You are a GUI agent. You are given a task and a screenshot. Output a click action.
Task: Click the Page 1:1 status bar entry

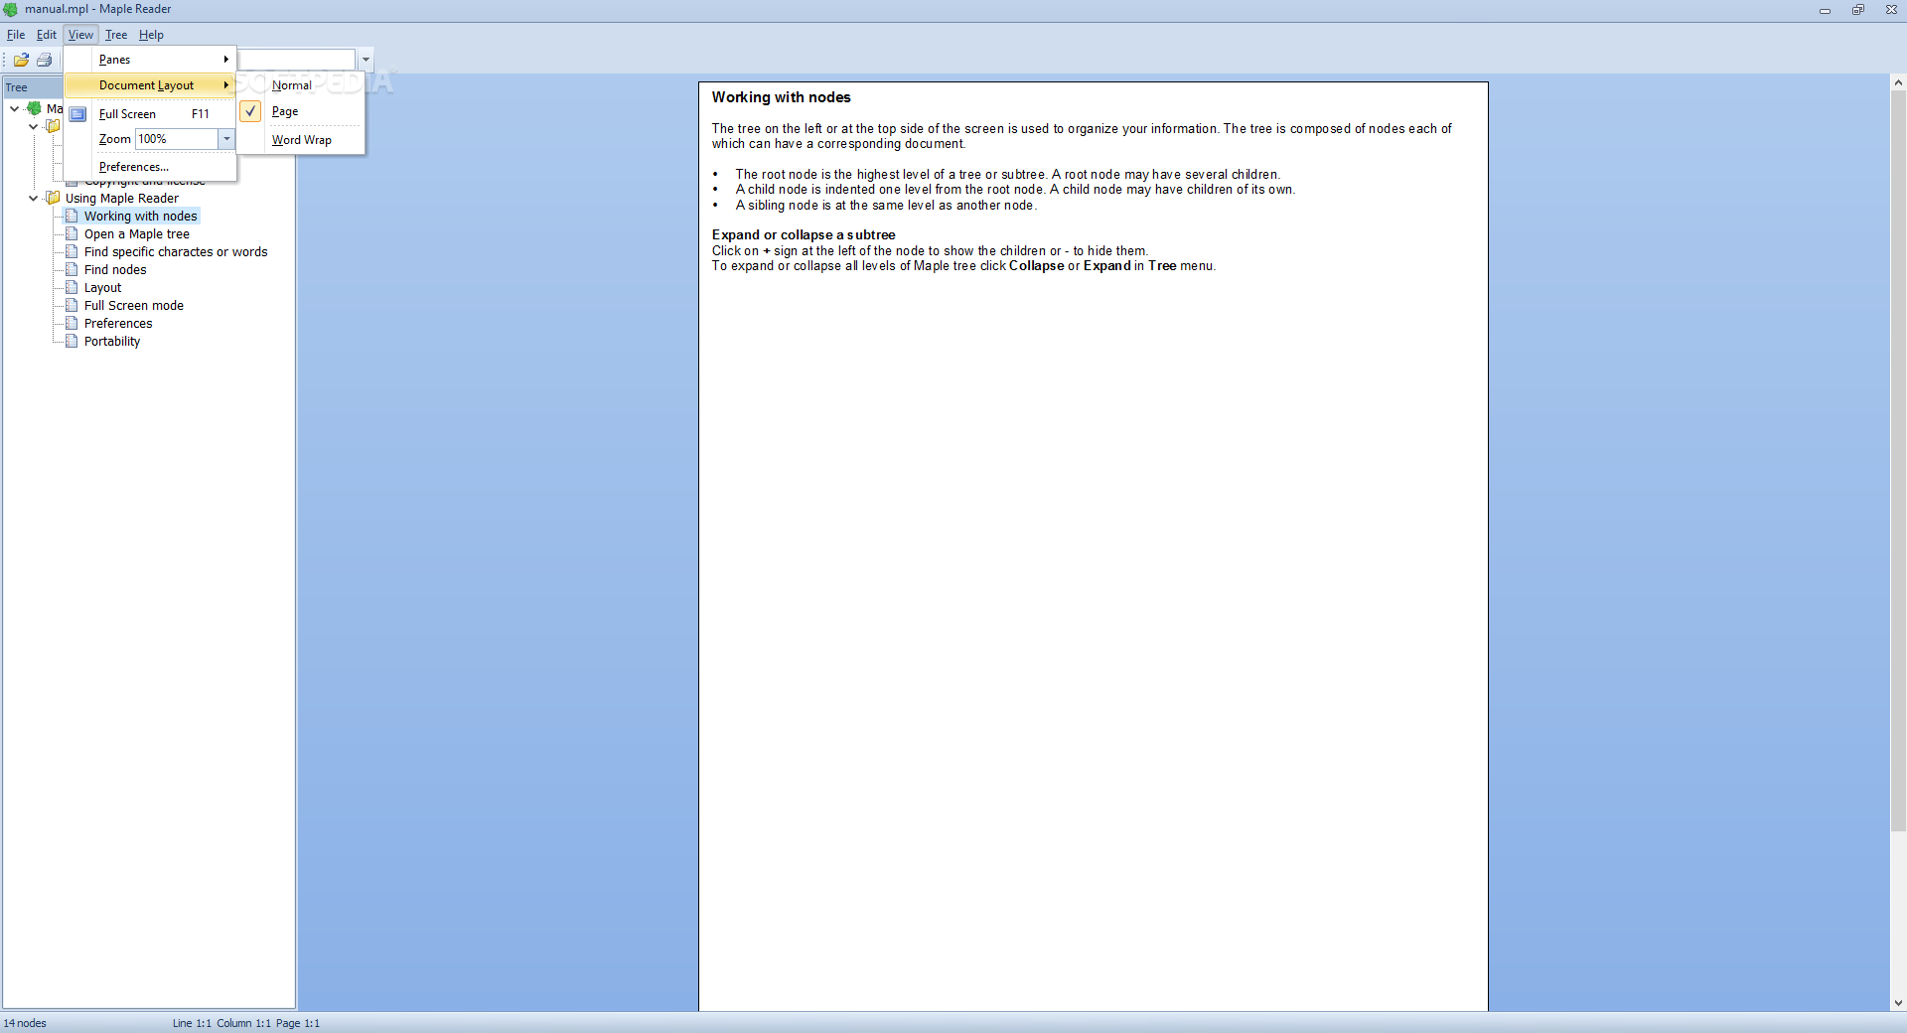[298, 1023]
